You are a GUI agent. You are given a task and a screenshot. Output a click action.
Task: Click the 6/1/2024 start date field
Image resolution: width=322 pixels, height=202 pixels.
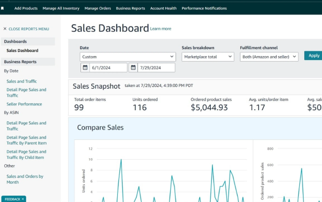pyautogui.click(x=108, y=68)
